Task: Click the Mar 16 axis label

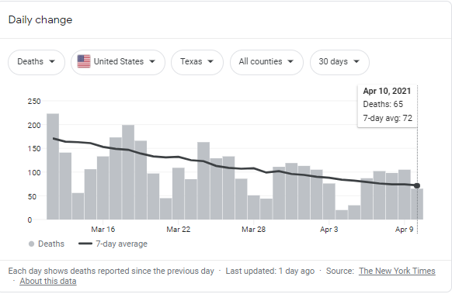Action: (x=103, y=230)
